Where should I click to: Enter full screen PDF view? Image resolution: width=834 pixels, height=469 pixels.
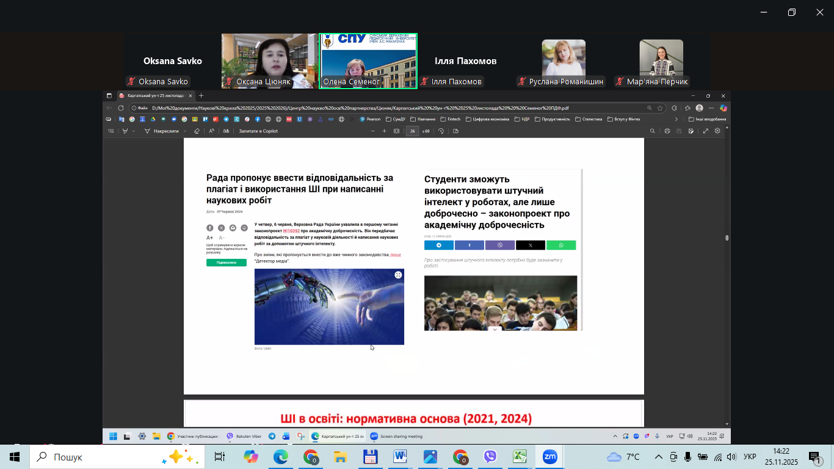(x=706, y=131)
